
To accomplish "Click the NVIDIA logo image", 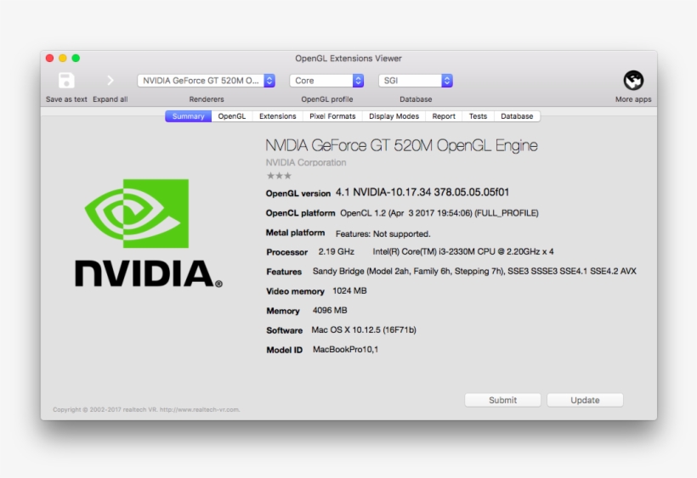I will pyautogui.click(x=149, y=233).
